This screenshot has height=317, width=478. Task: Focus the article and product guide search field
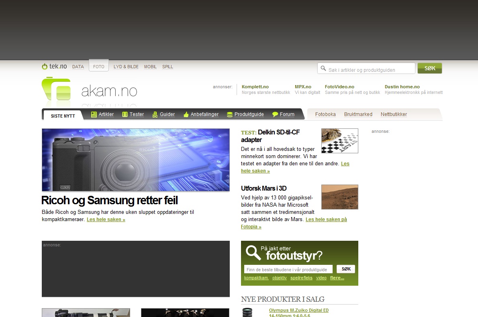[366, 69]
